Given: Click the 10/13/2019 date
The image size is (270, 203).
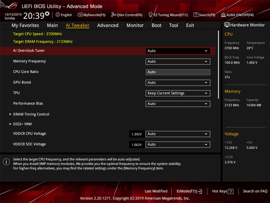Looking at the screenshot, I should click(13, 15).
